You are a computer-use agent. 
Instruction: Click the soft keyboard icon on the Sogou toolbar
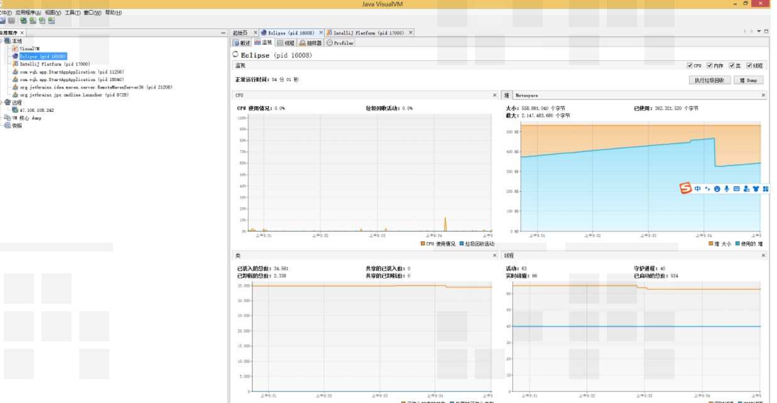[x=736, y=189]
